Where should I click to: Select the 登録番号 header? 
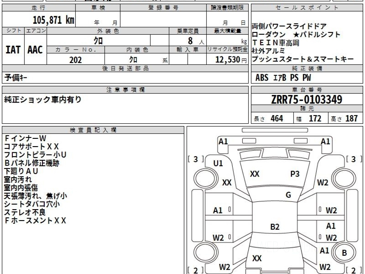163,8
